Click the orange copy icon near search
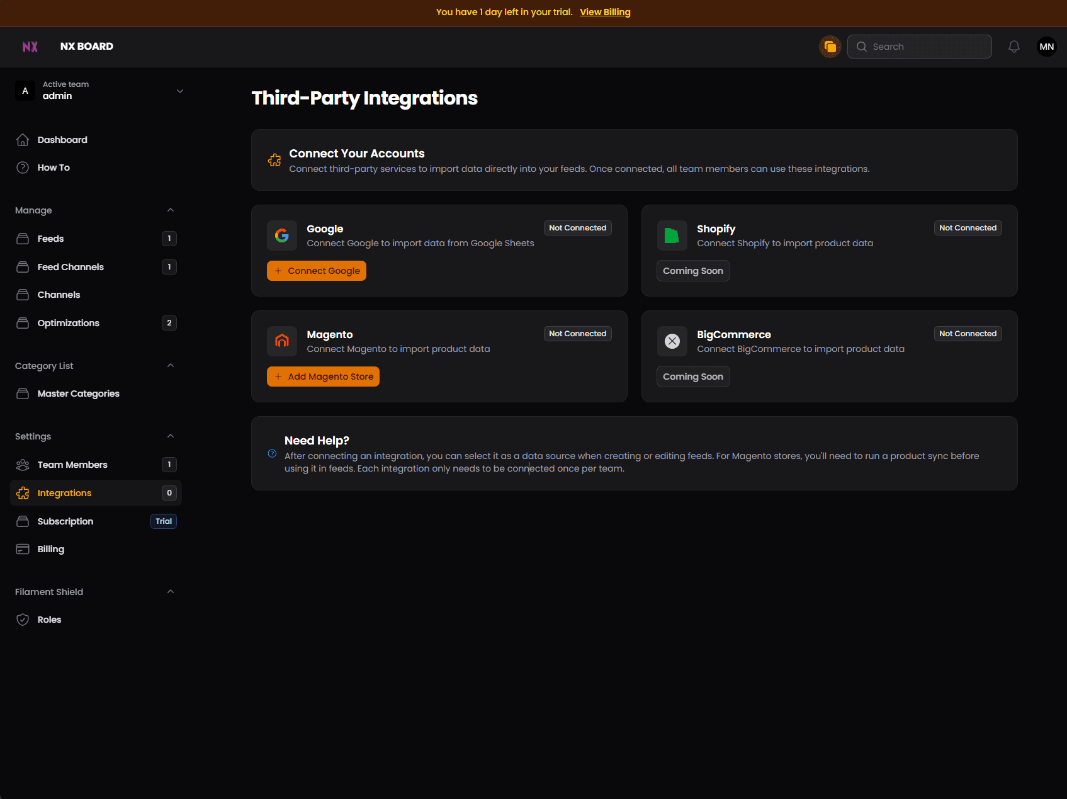This screenshot has height=799, width=1067. (830, 46)
